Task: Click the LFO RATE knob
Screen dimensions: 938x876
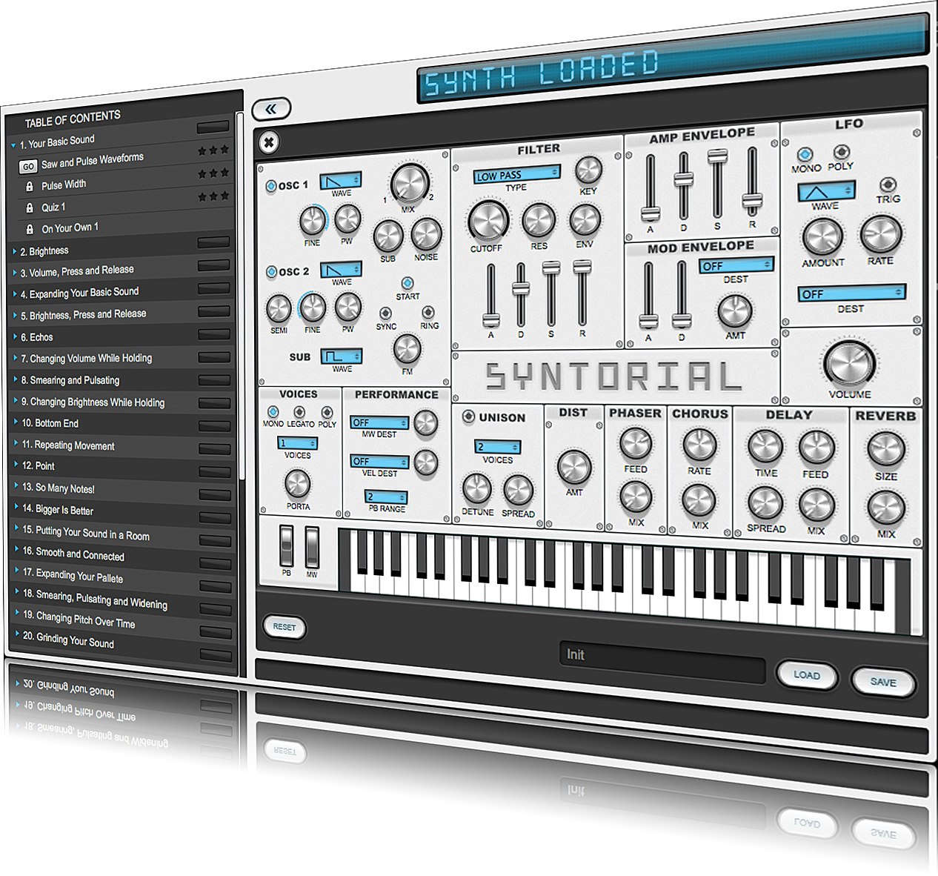Action: [880, 235]
